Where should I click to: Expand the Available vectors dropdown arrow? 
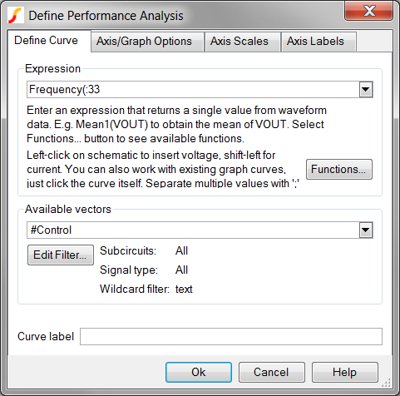tap(366, 230)
